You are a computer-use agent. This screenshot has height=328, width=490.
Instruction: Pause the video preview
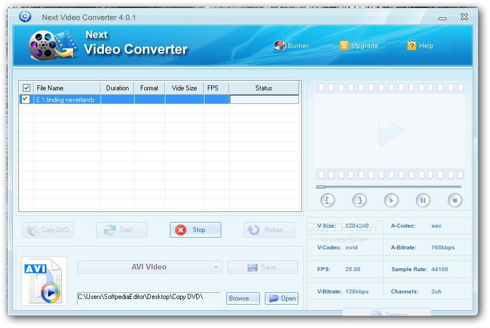(423, 200)
